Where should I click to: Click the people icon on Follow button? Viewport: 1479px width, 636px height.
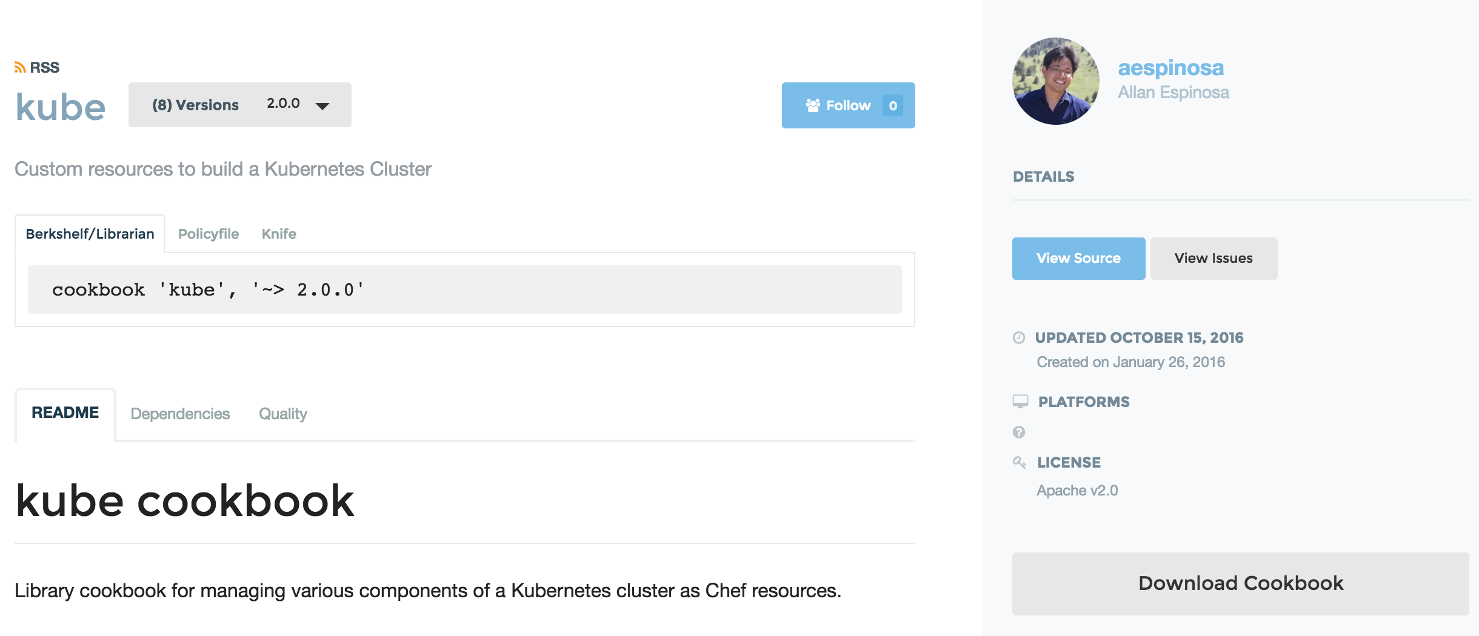pyautogui.click(x=813, y=105)
